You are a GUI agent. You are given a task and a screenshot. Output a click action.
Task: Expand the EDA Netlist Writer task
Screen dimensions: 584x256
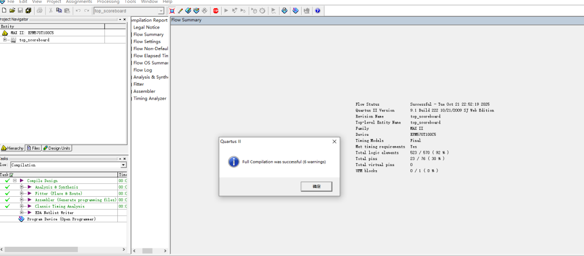coord(22,213)
